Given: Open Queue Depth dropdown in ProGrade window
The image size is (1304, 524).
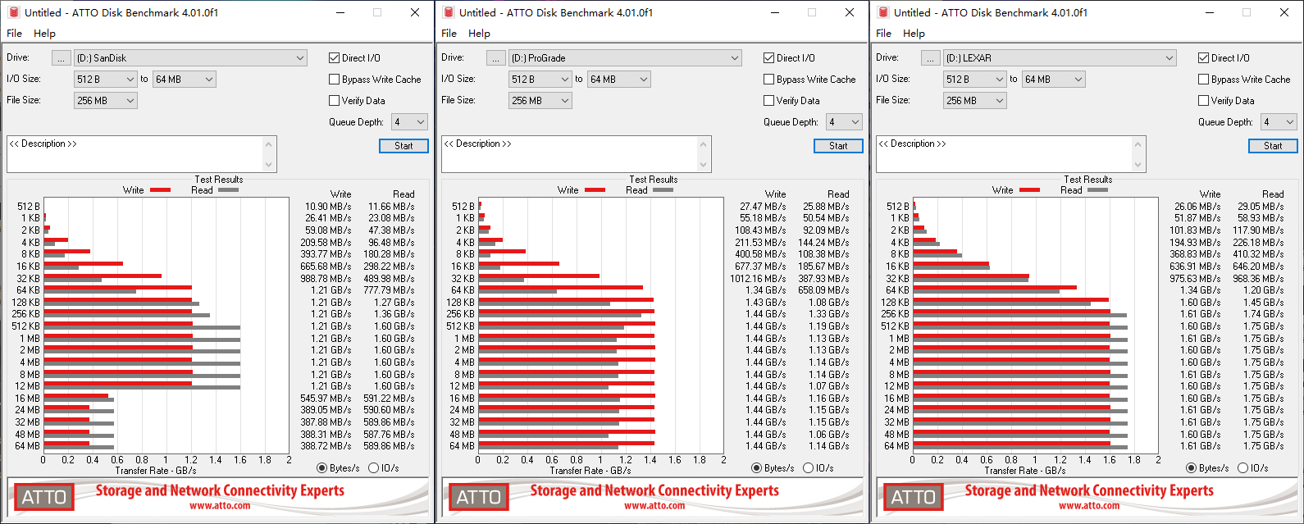Looking at the screenshot, I should 844,122.
